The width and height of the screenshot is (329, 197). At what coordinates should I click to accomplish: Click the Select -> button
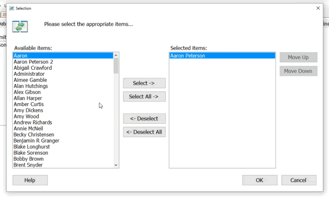click(144, 83)
